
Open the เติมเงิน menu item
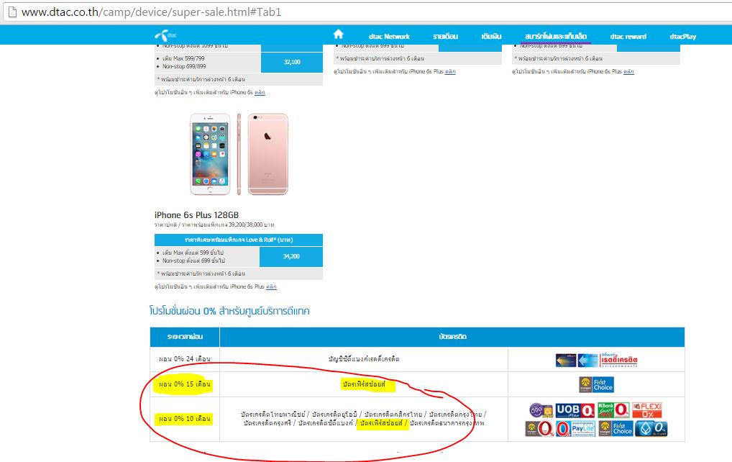click(491, 37)
